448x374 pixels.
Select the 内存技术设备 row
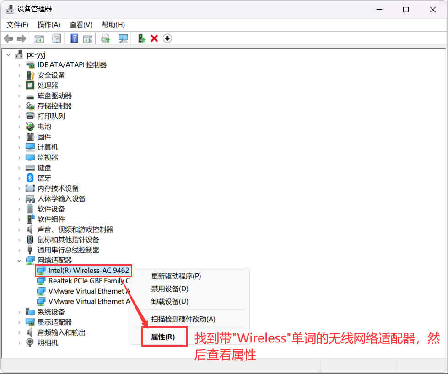(x=58, y=188)
